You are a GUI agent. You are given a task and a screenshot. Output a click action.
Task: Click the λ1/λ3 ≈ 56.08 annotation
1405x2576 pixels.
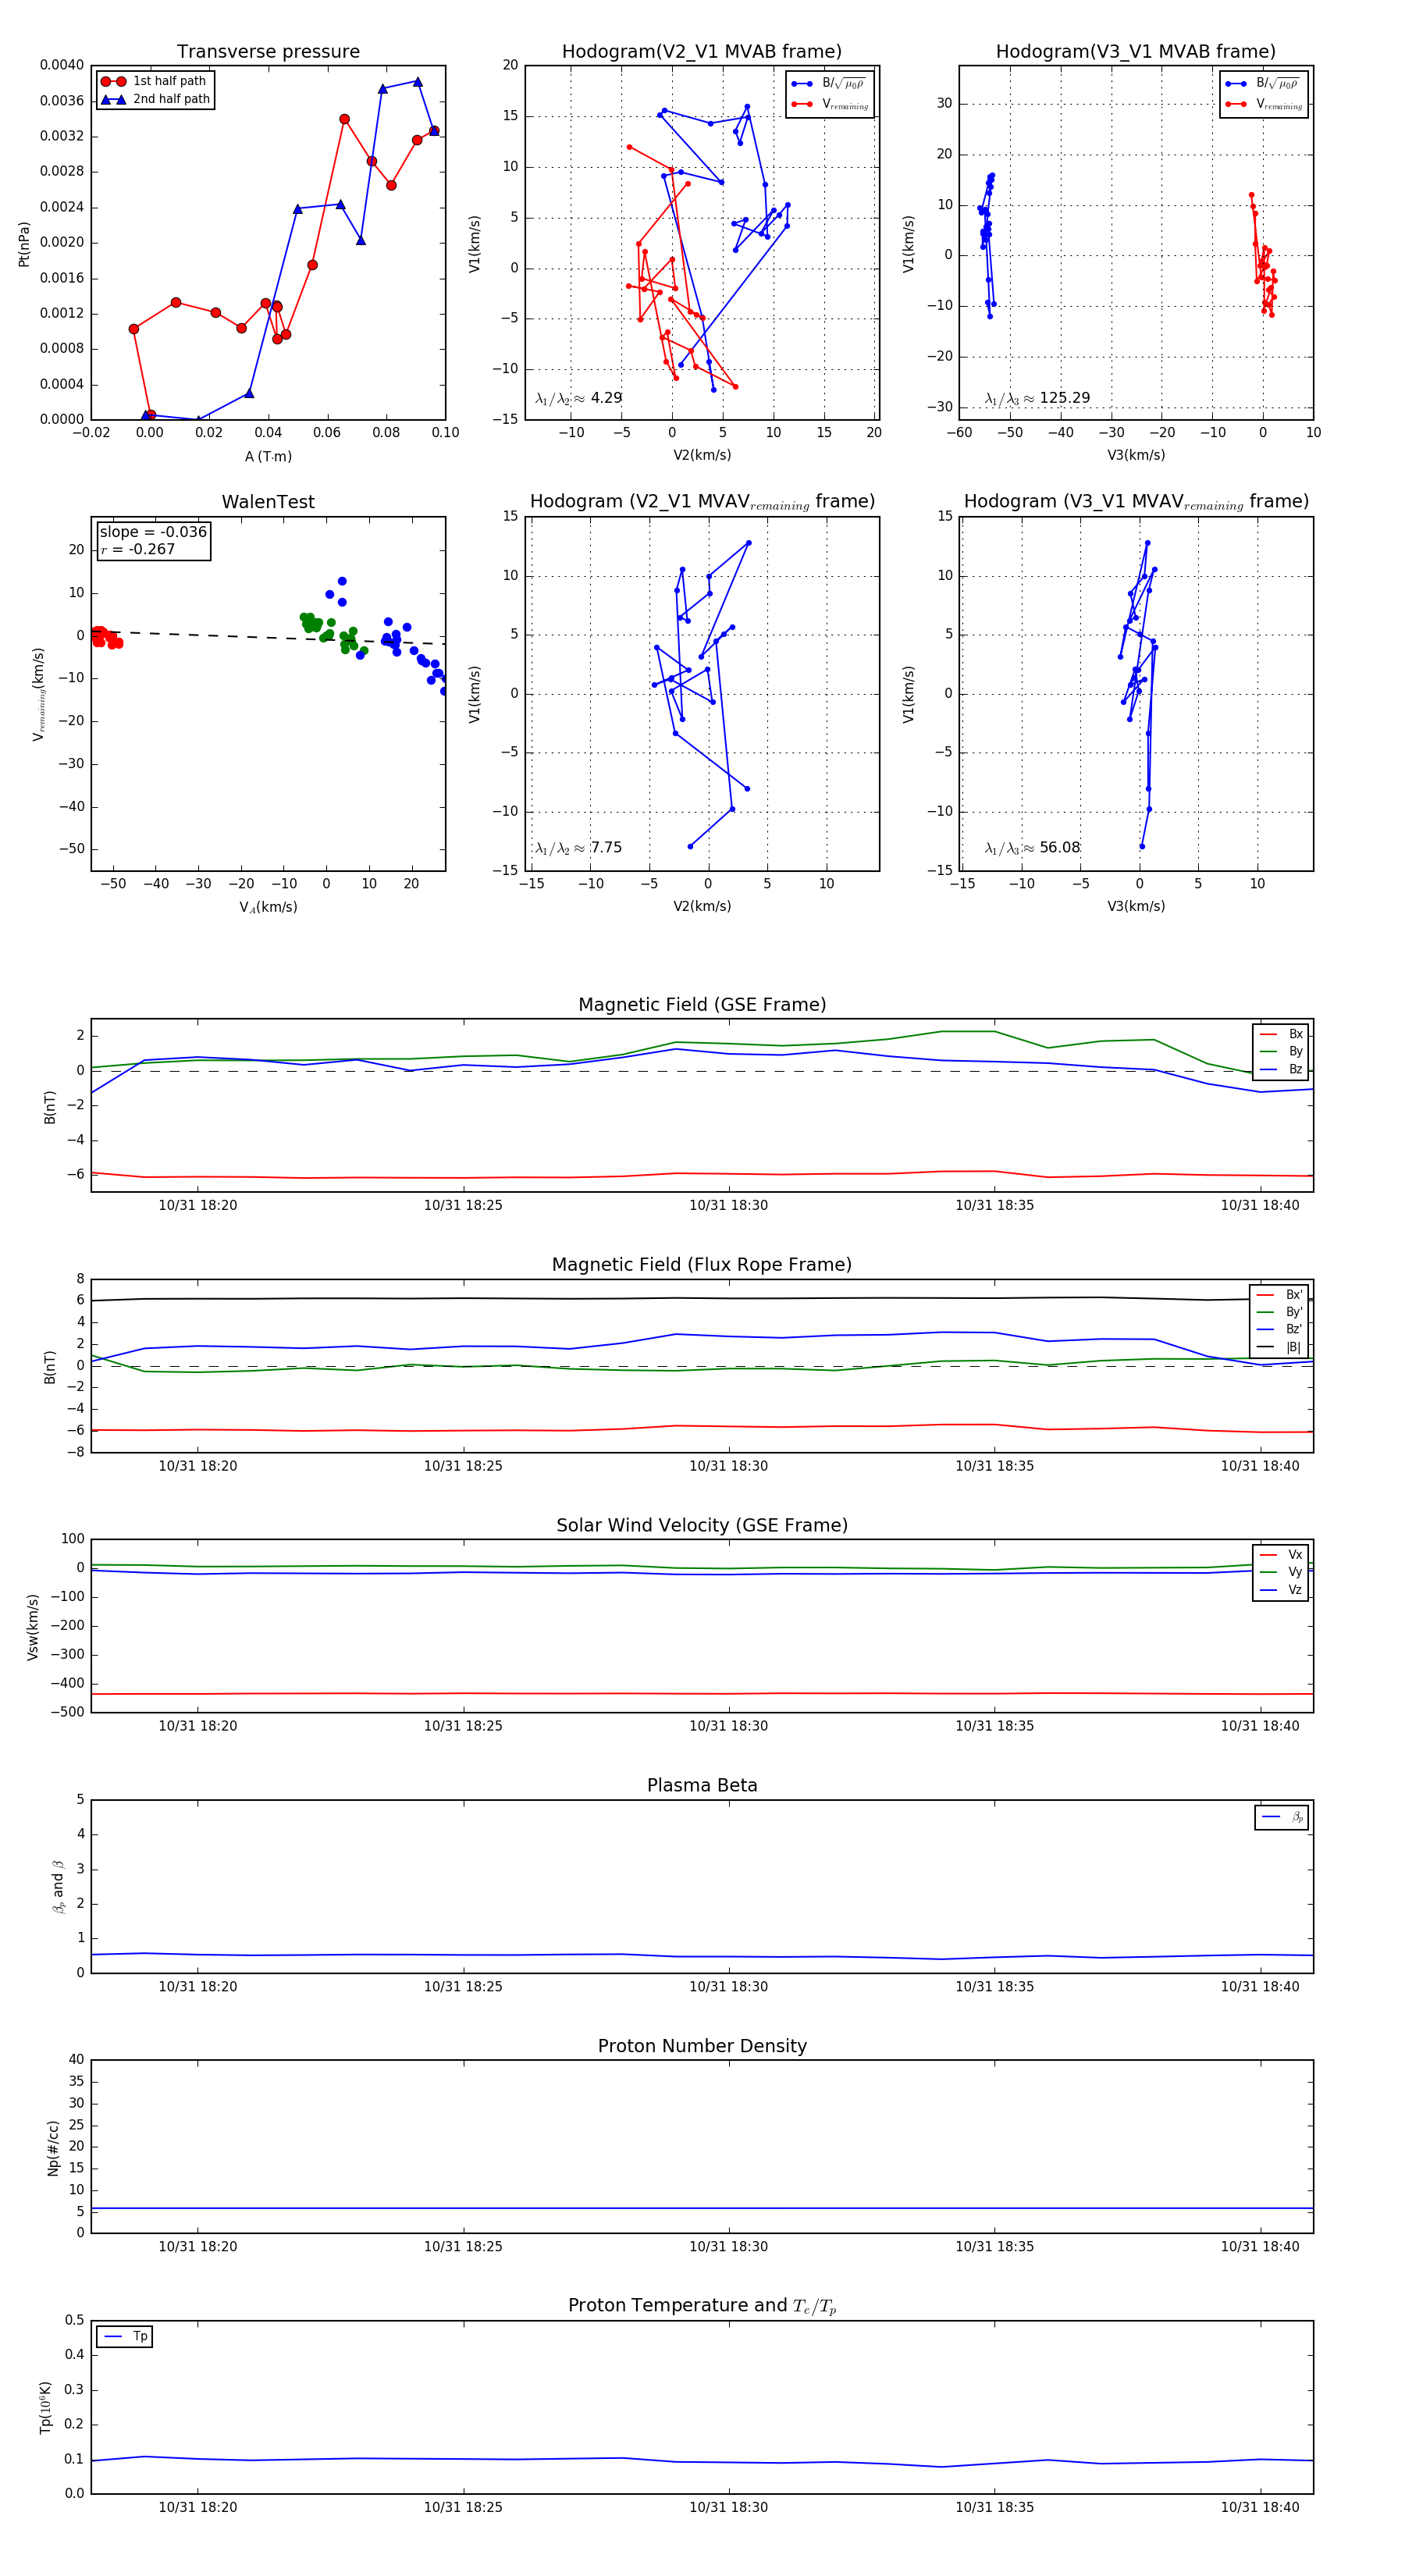1032,848
